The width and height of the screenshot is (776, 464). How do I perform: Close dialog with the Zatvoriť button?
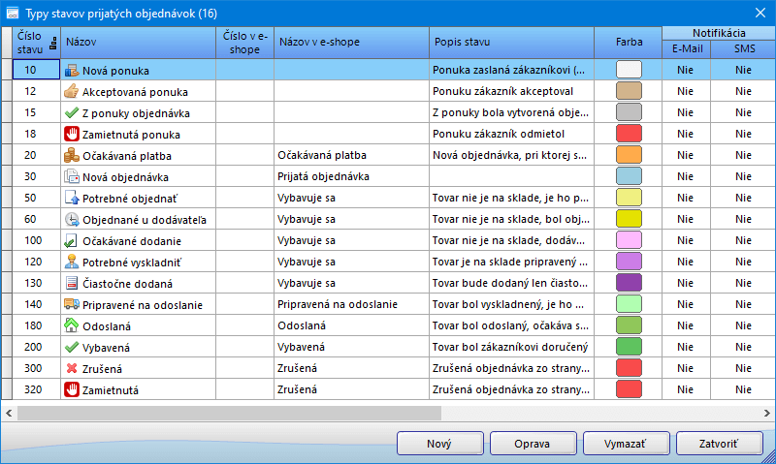(719, 443)
